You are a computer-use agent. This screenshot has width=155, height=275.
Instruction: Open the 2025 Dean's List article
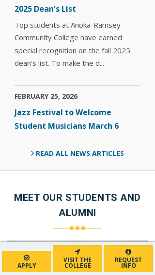45,9
